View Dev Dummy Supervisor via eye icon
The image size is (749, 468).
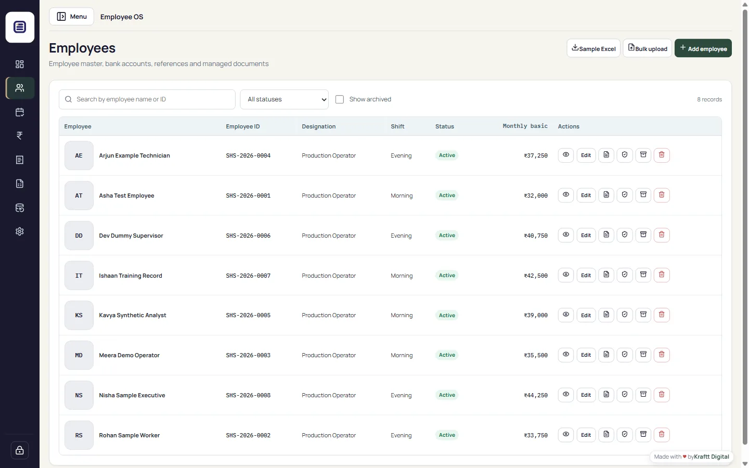pos(566,235)
